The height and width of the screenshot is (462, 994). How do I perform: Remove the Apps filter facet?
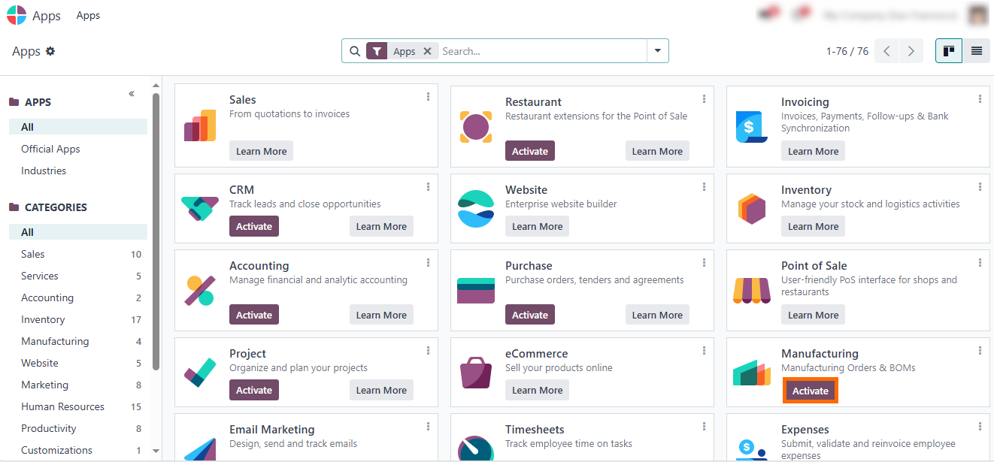(x=427, y=51)
